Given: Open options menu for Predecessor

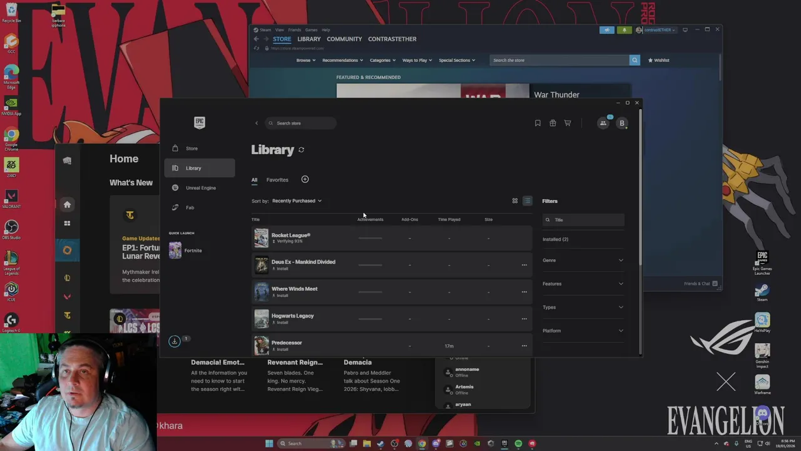Looking at the screenshot, I should click(x=524, y=346).
